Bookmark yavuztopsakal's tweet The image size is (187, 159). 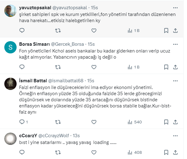(166, 30)
